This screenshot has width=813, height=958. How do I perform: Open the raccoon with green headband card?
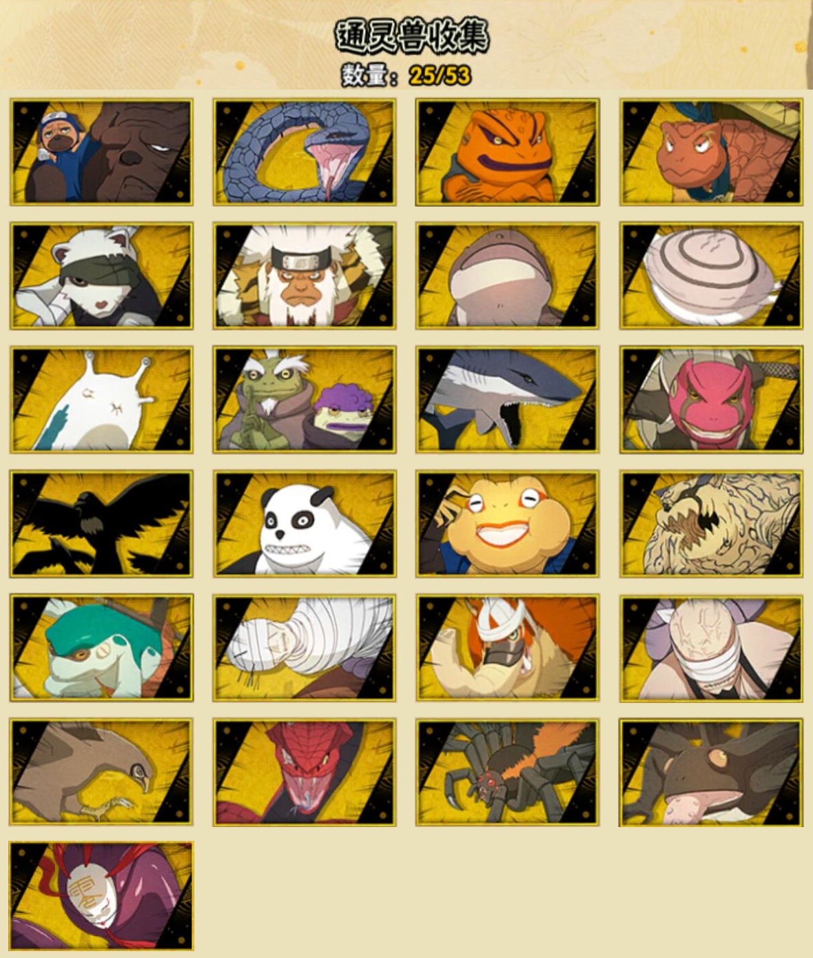click(101, 276)
